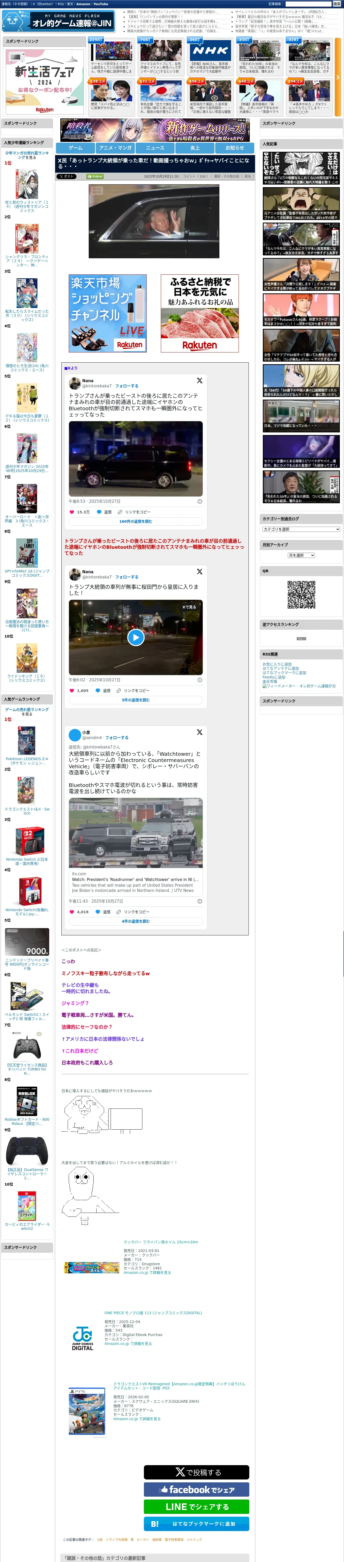The image size is (344, 1562).
Task: Click 4件の返信を読む button
Action: pyautogui.click(x=136, y=921)
